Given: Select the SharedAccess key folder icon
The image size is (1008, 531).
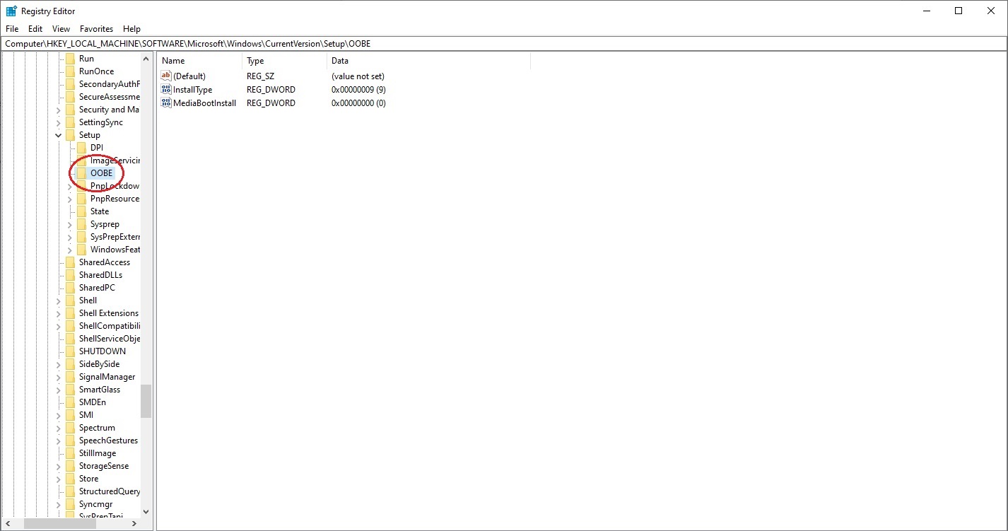Looking at the screenshot, I should coord(70,262).
